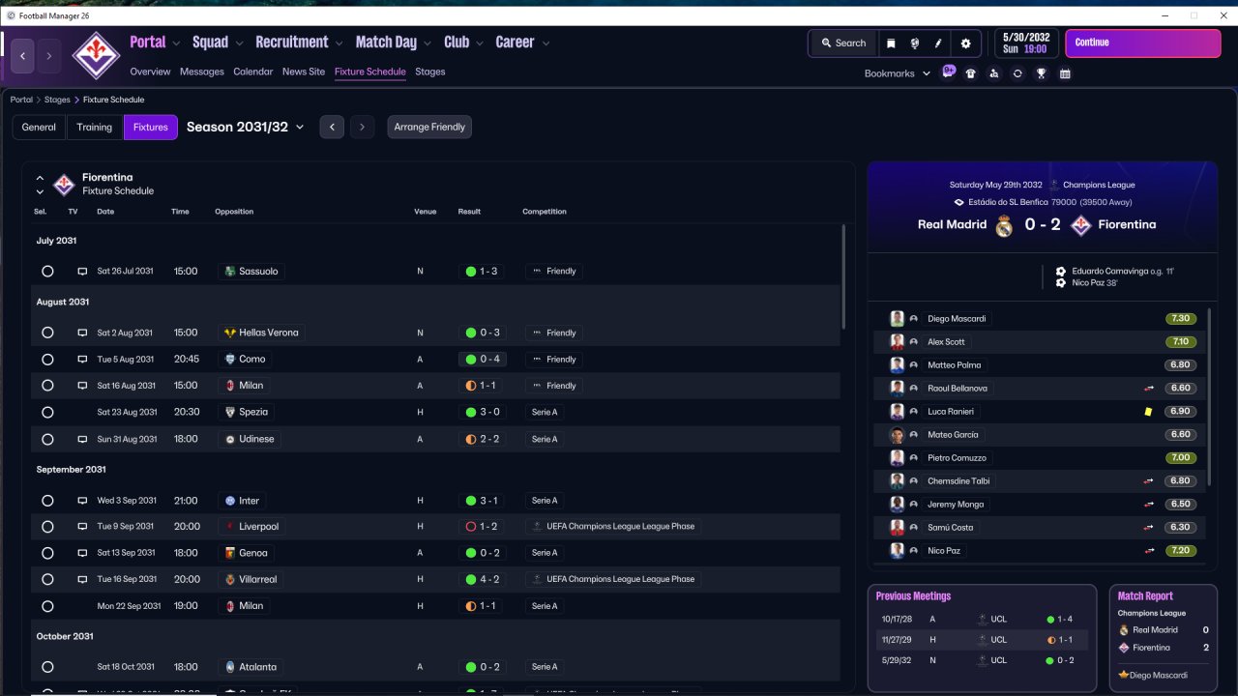Expand the Portal menu dropdown arrow
This screenshot has width=1238, height=696.
click(x=176, y=43)
